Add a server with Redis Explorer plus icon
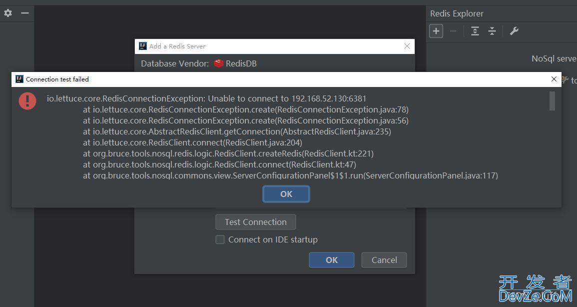 pyautogui.click(x=436, y=31)
